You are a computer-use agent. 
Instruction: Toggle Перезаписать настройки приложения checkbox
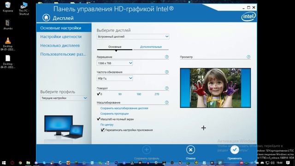(x=102, y=130)
